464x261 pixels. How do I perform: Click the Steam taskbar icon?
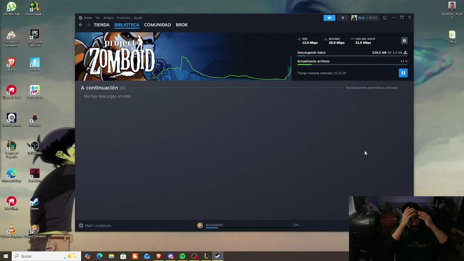[x=218, y=256]
